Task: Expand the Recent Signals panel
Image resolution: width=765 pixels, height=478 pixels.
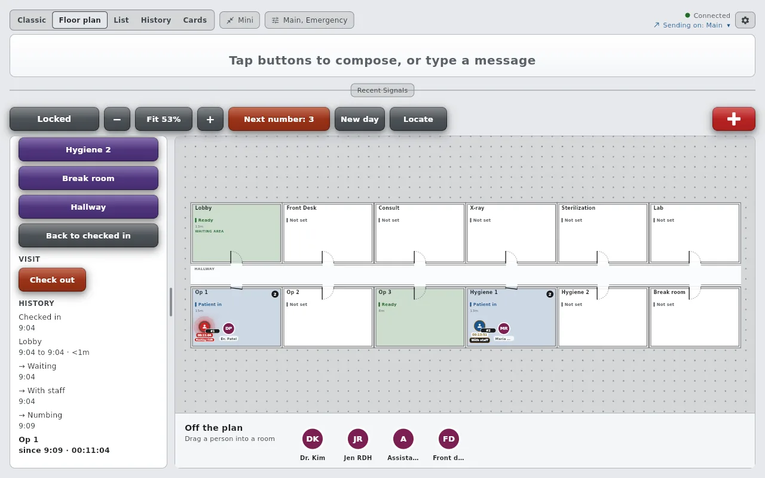Action: click(x=382, y=90)
